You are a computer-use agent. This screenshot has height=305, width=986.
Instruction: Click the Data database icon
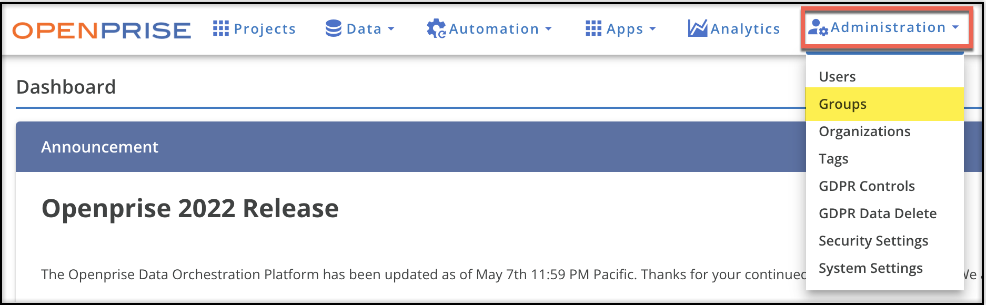[333, 28]
